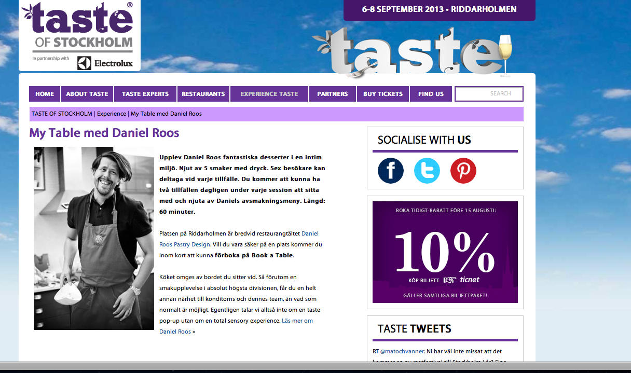Viewport: 631px width, 373px height.
Task: Click the TASTE OF STOCKHOLM breadcrumb link
Action: click(62, 114)
